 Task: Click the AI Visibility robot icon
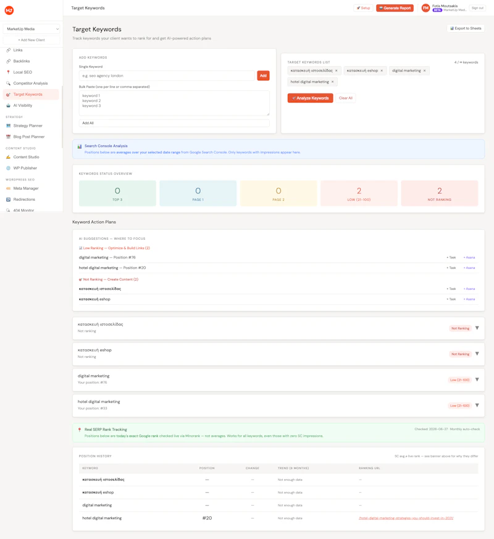point(8,106)
